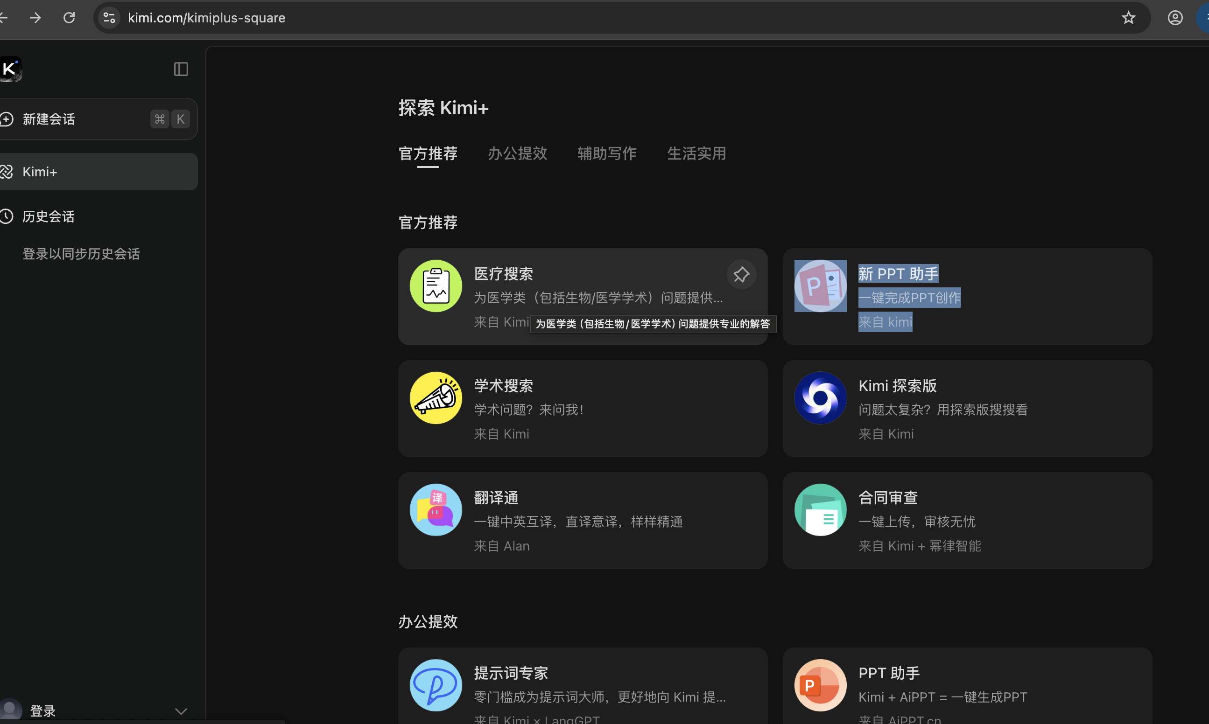Viewport: 1209px width, 724px height.
Task: Open the Kimi 探索版 swirl icon
Action: coord(821,398)
